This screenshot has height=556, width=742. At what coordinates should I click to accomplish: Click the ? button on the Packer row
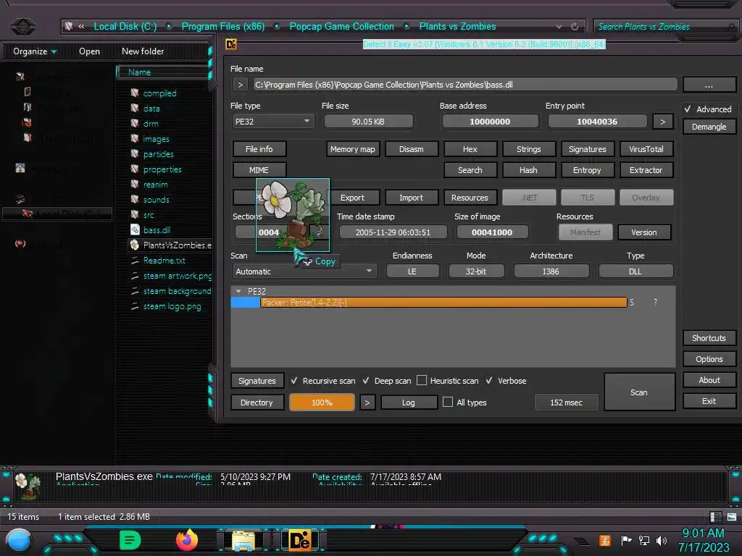coord(655,302)
